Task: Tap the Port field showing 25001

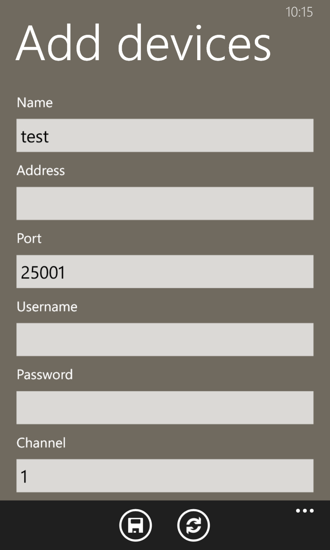Action: (165, 272)
